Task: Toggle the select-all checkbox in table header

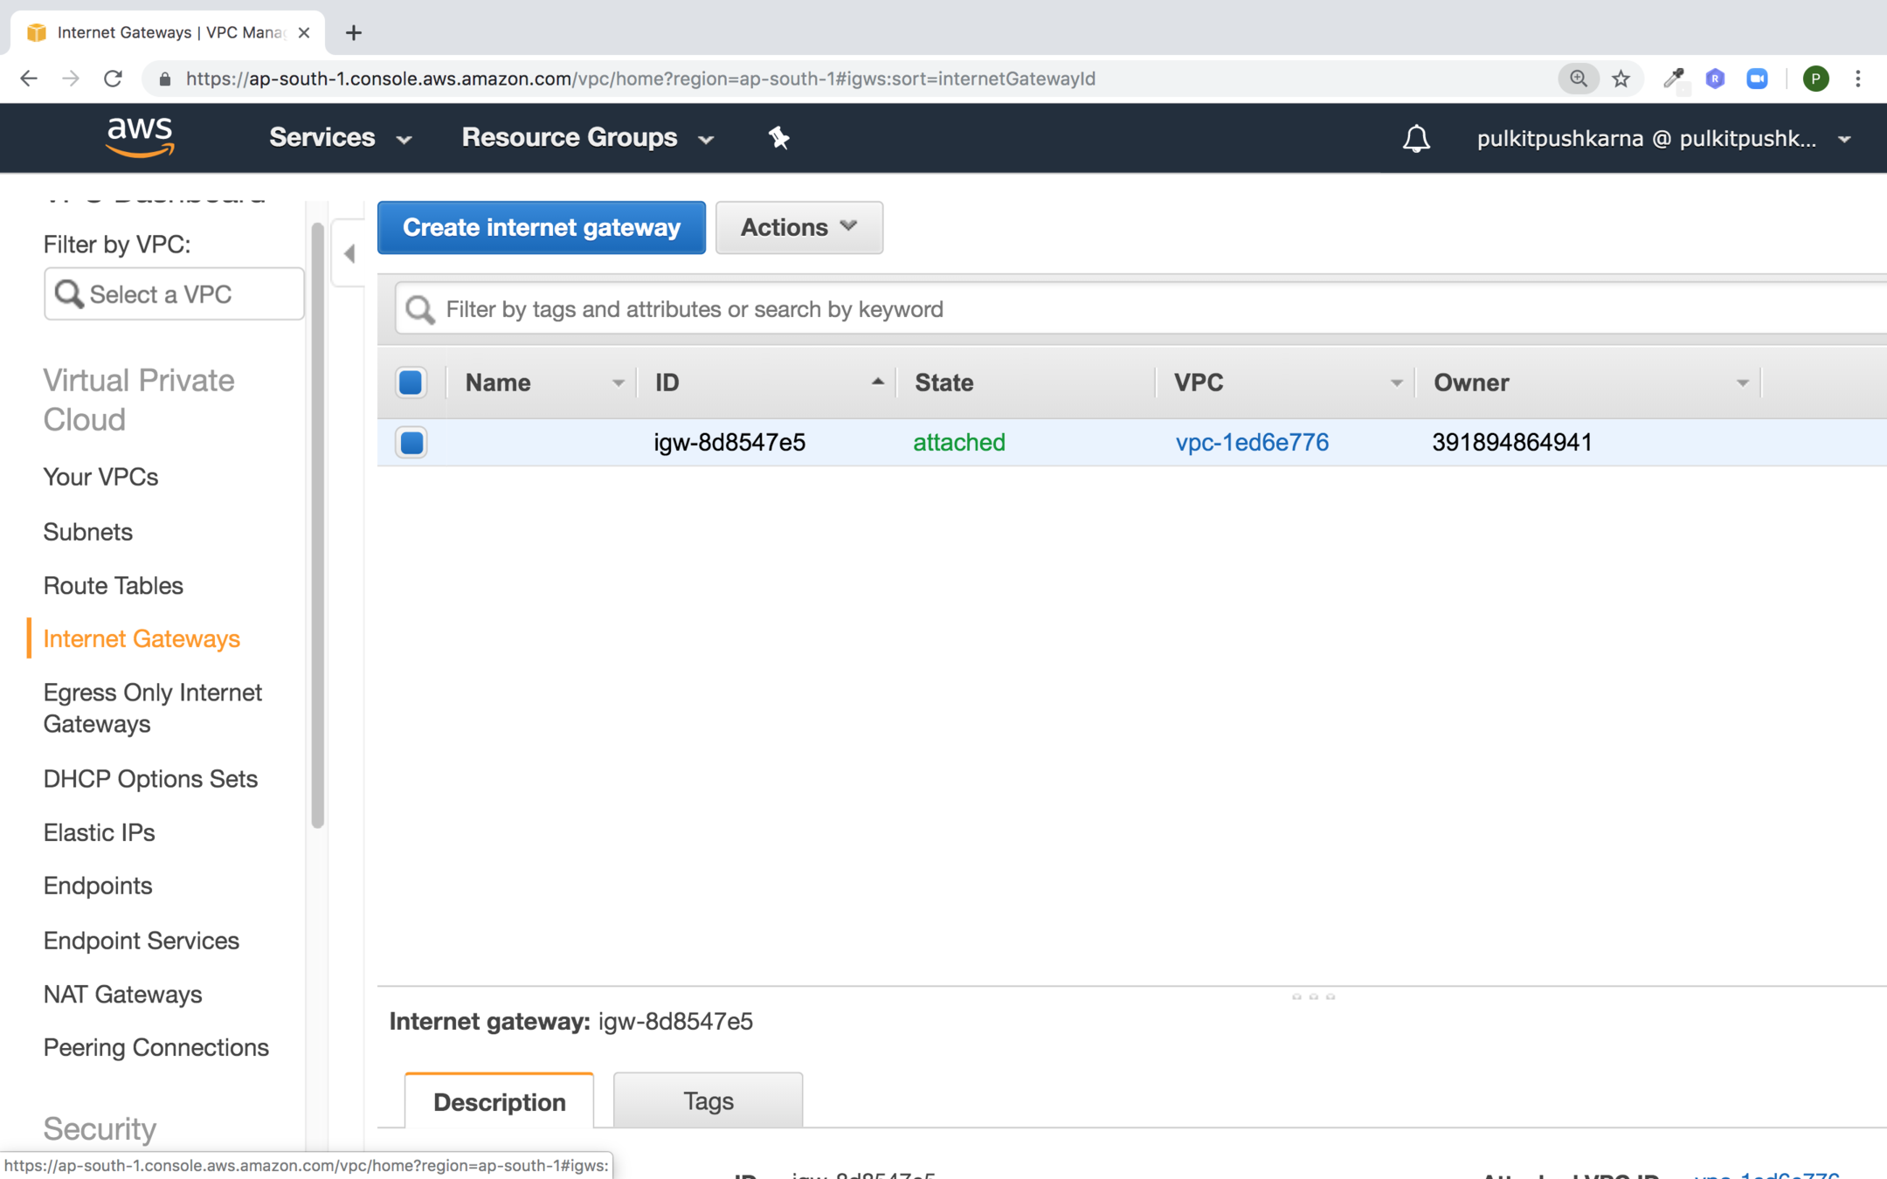Action: 411,383
